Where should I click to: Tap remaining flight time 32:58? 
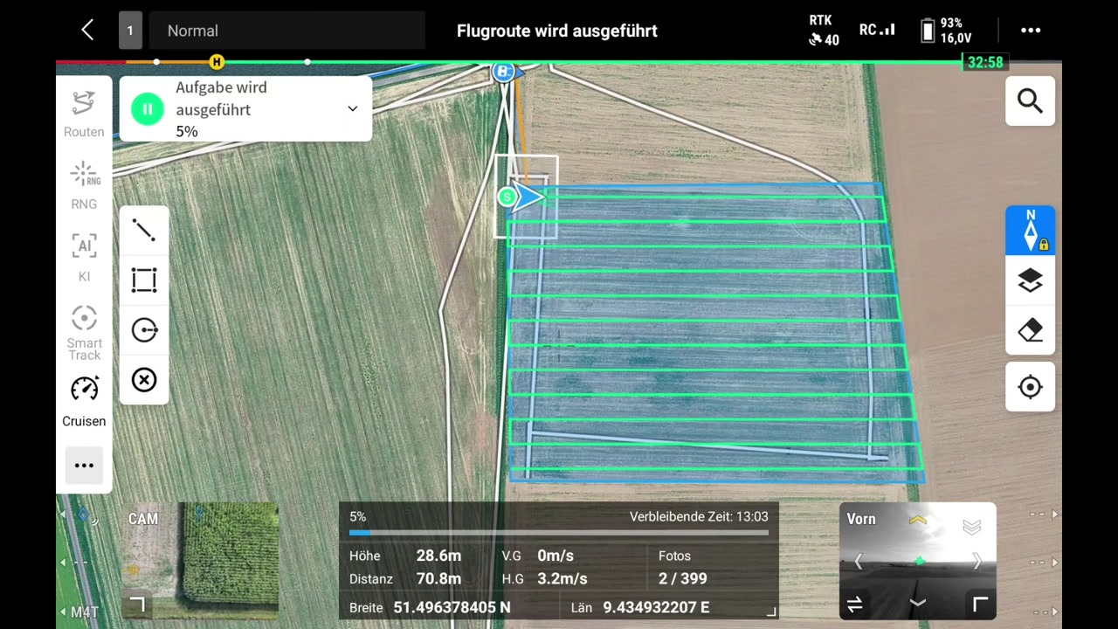[985, 62]
